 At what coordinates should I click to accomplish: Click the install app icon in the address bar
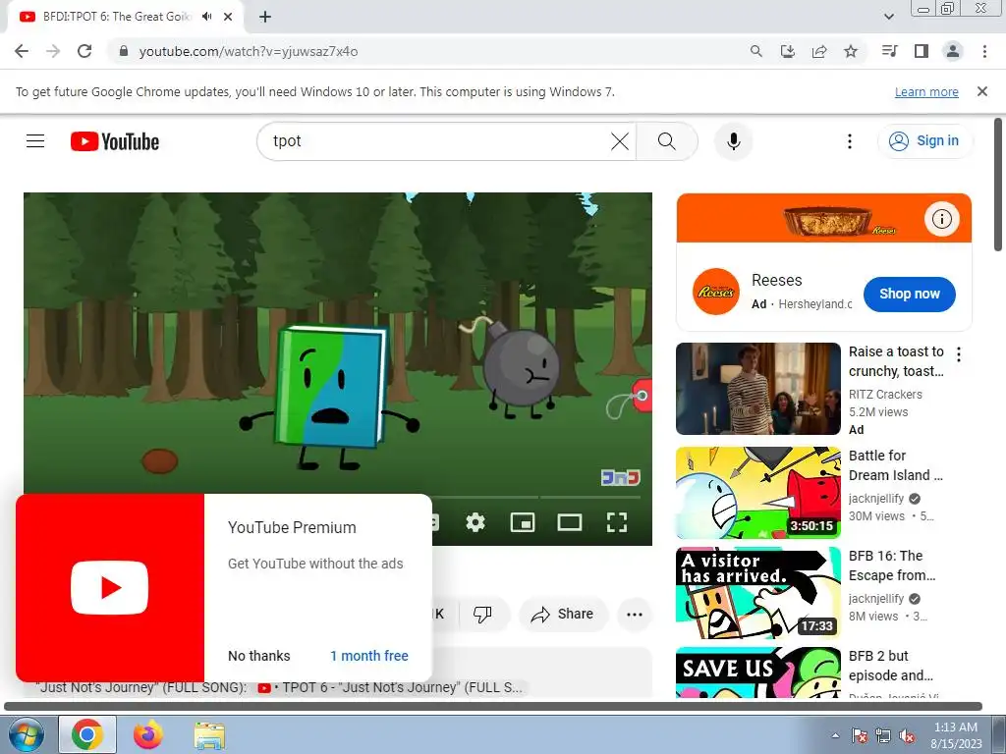pos(788,51)
